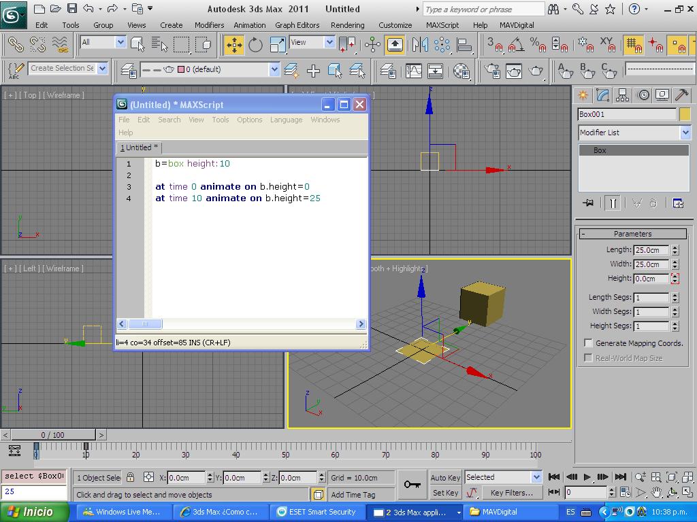Viewport: 697px width, 522px height.
Task: Open the Utilities hammer tab
Action: point(681,95)
